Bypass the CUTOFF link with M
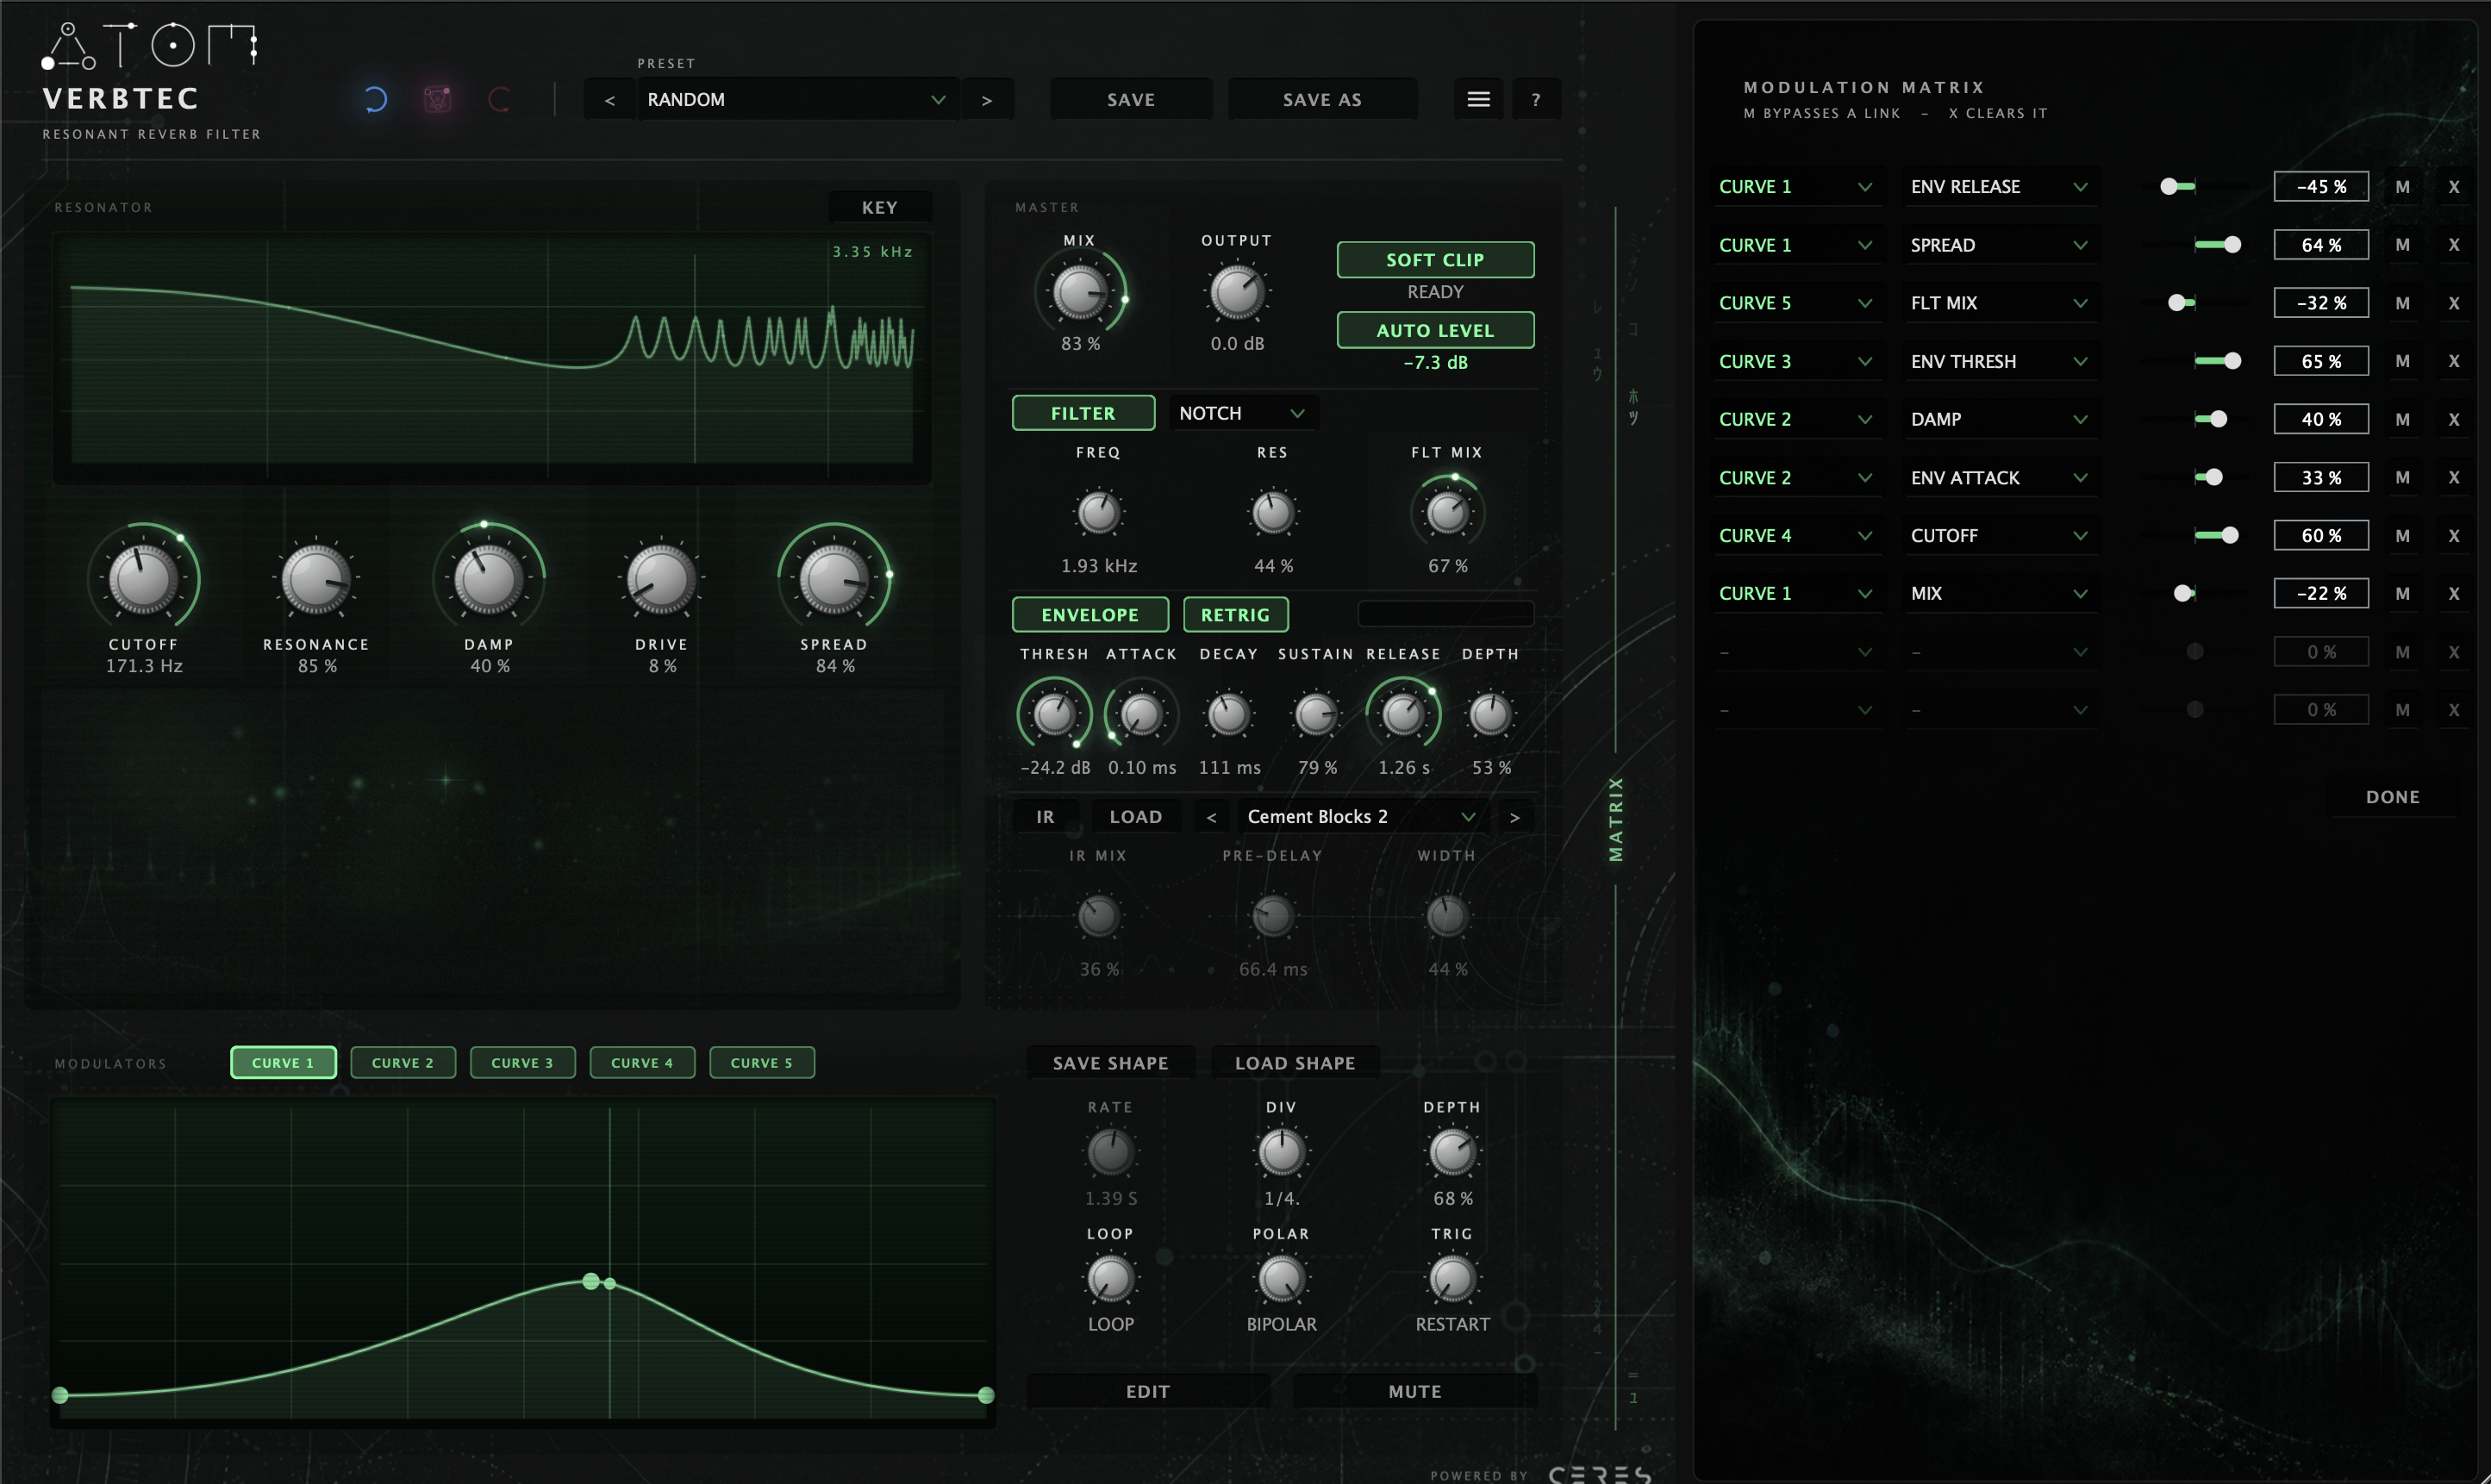The width and height of the screenshot is (2491, 1484). 2402,535
